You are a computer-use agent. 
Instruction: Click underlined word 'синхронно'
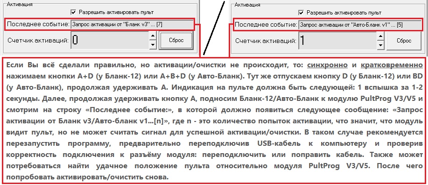tap(327, 65)
